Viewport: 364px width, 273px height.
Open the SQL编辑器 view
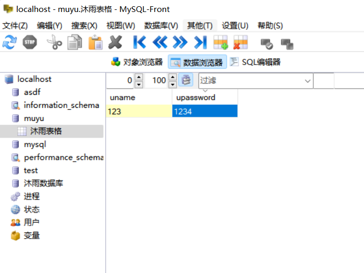pyautogui.click(x=255, y=62)
